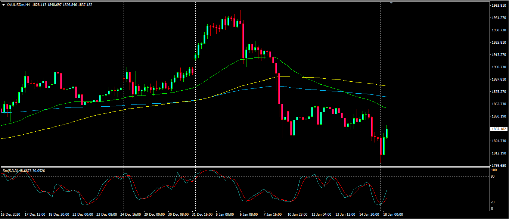
Task: Click the 100 level on stochastic scale
Action: 493,170
